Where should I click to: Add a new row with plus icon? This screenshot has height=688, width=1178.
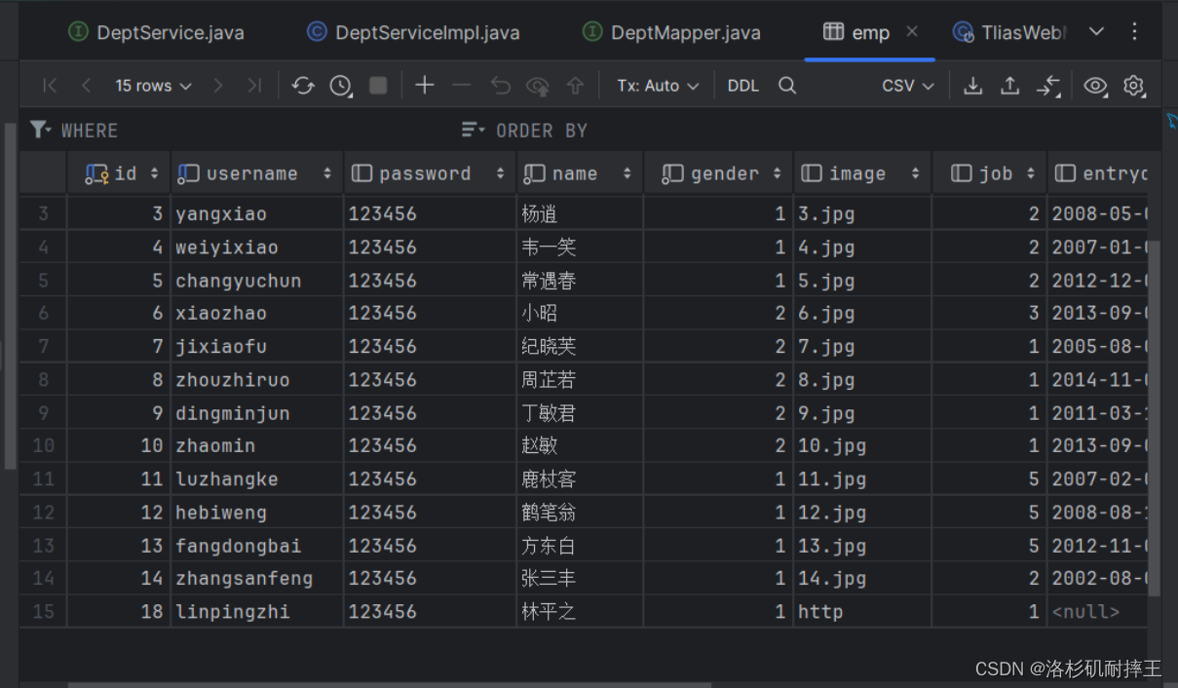pyautogui.click(x=424, y=86)
